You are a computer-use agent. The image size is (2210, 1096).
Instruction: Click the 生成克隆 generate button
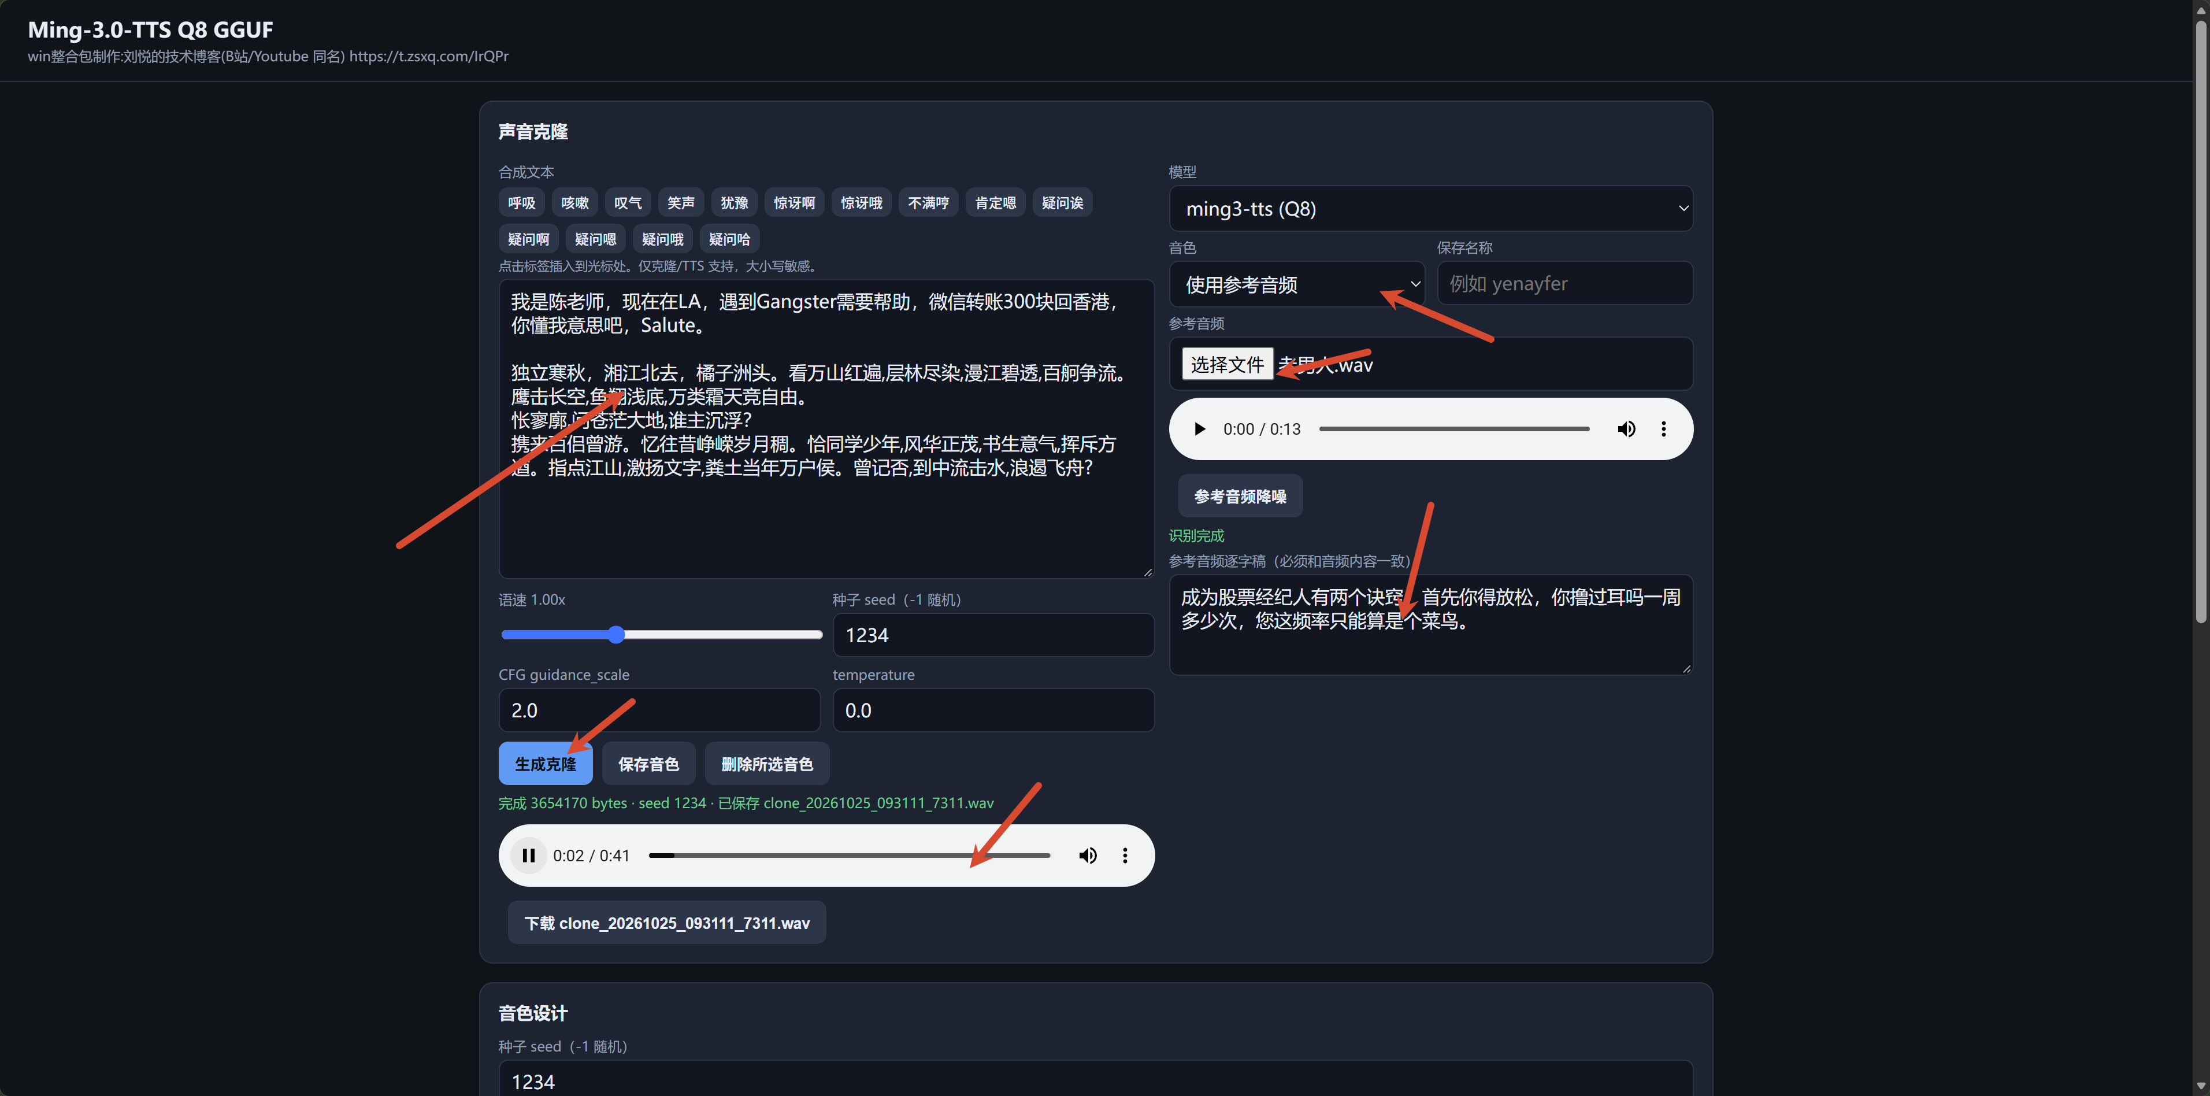pos(546,764)
